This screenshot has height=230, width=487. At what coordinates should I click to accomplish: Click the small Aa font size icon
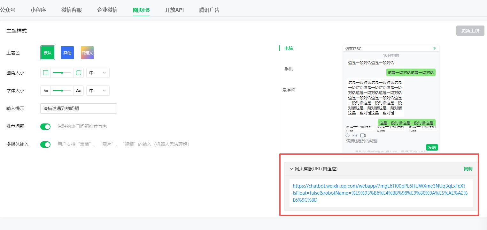46,91
